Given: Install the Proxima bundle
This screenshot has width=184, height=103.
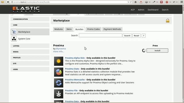Looking at the screenshot, I should tap(157, 51).
